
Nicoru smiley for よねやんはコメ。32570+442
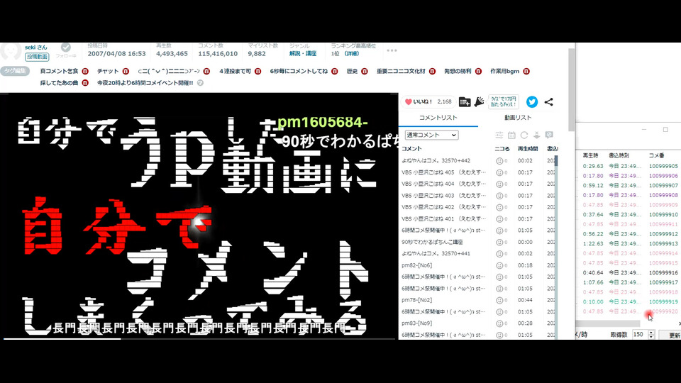click(499, 161)
